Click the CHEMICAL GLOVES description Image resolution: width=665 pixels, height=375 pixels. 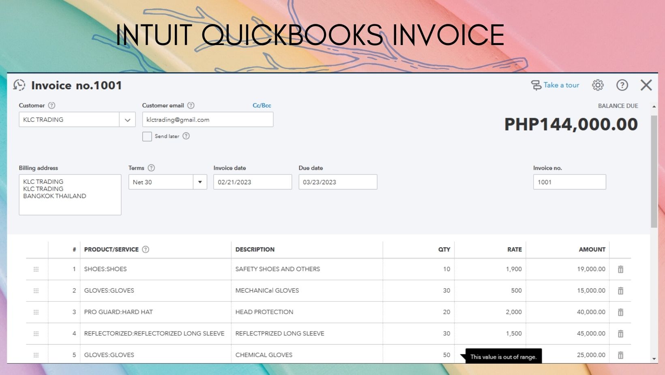point(264,355)
